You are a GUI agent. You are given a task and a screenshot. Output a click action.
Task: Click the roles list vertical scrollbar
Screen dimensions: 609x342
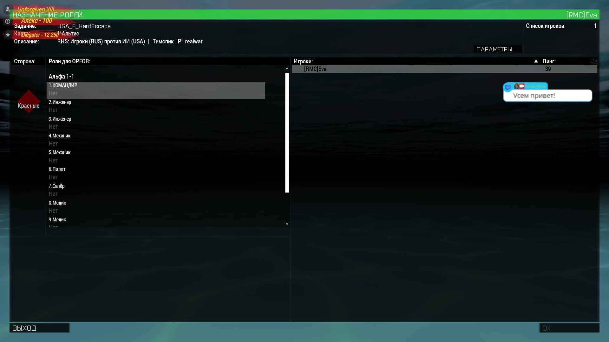(x=287, y=133)
